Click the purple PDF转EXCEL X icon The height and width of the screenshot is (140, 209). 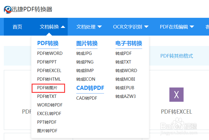point(176,95)
